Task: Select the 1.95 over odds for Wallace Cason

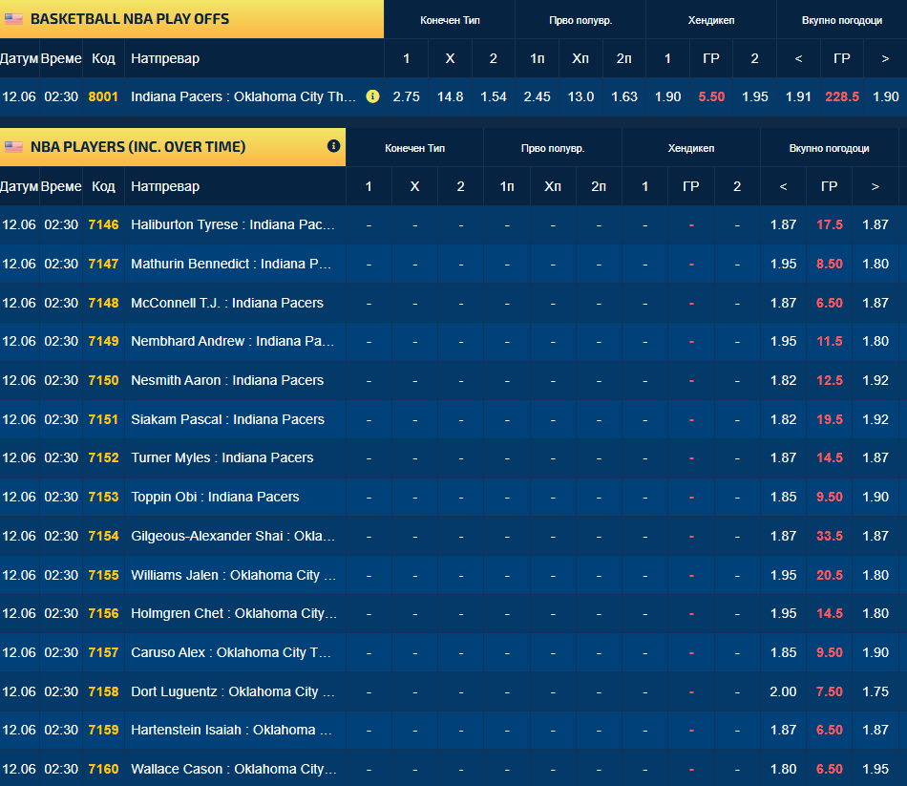Action: coord(875,769)
